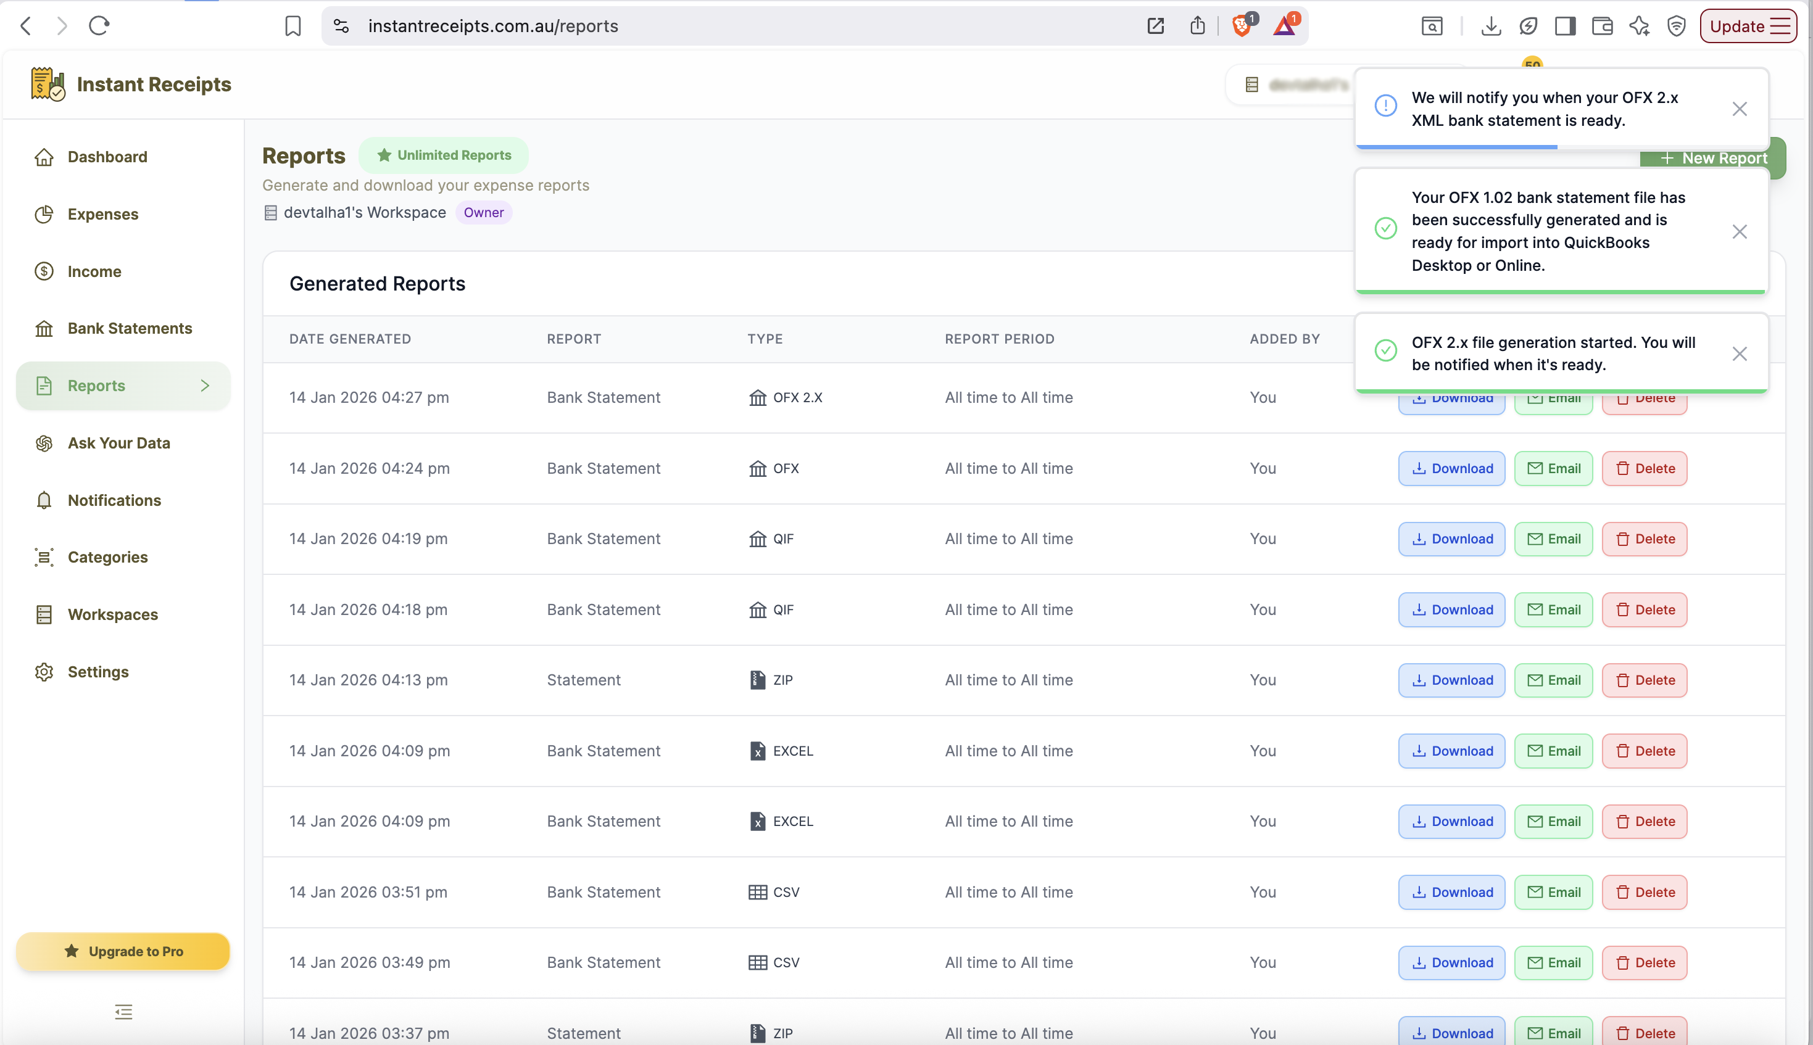This screenshot has height=1045, width=1813.
Task: Download the OFX report from 04:24 pm
Action: [x=1451, y=469]
